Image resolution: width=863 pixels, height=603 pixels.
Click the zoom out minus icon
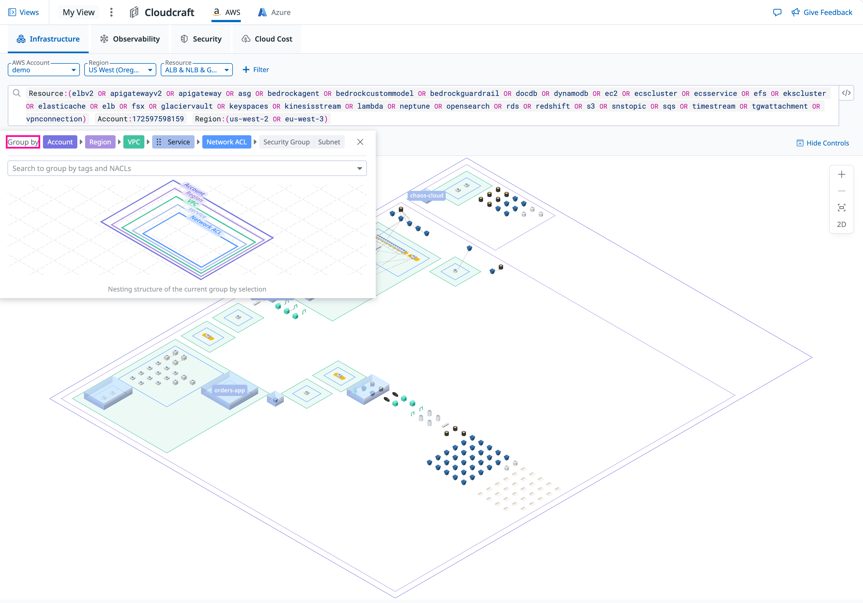(841, 191)
